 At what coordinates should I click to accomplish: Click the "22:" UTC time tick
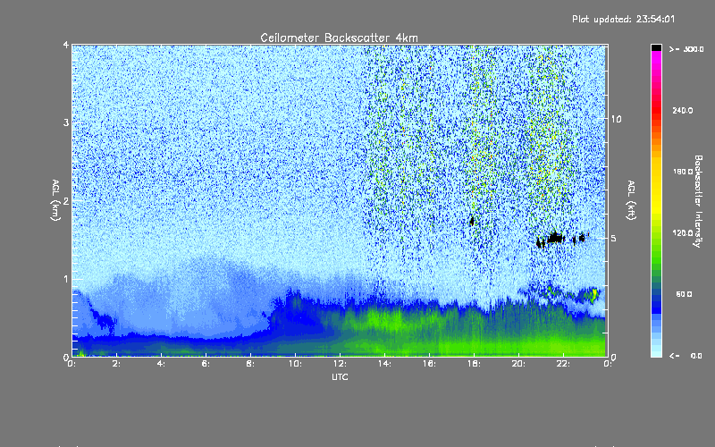pyautogui.click(x=563, y=364)
